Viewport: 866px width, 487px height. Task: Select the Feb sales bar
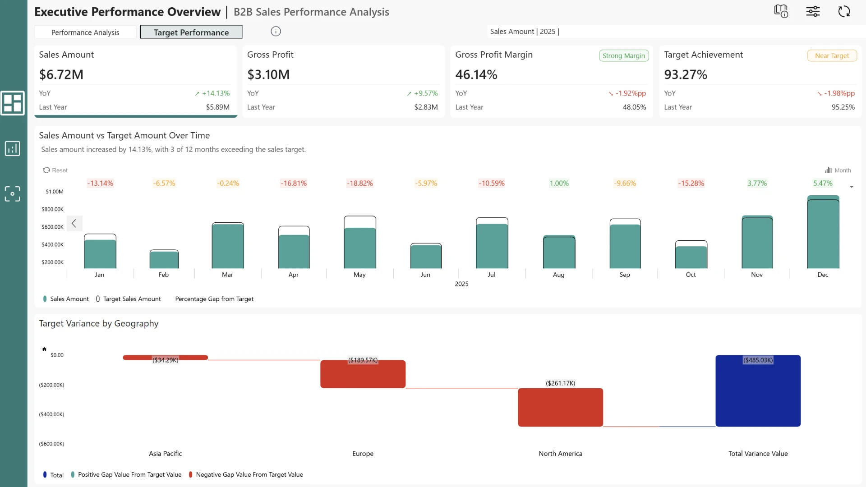point(164,260)
